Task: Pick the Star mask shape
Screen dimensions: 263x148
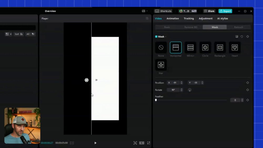Action: point(161,65)
